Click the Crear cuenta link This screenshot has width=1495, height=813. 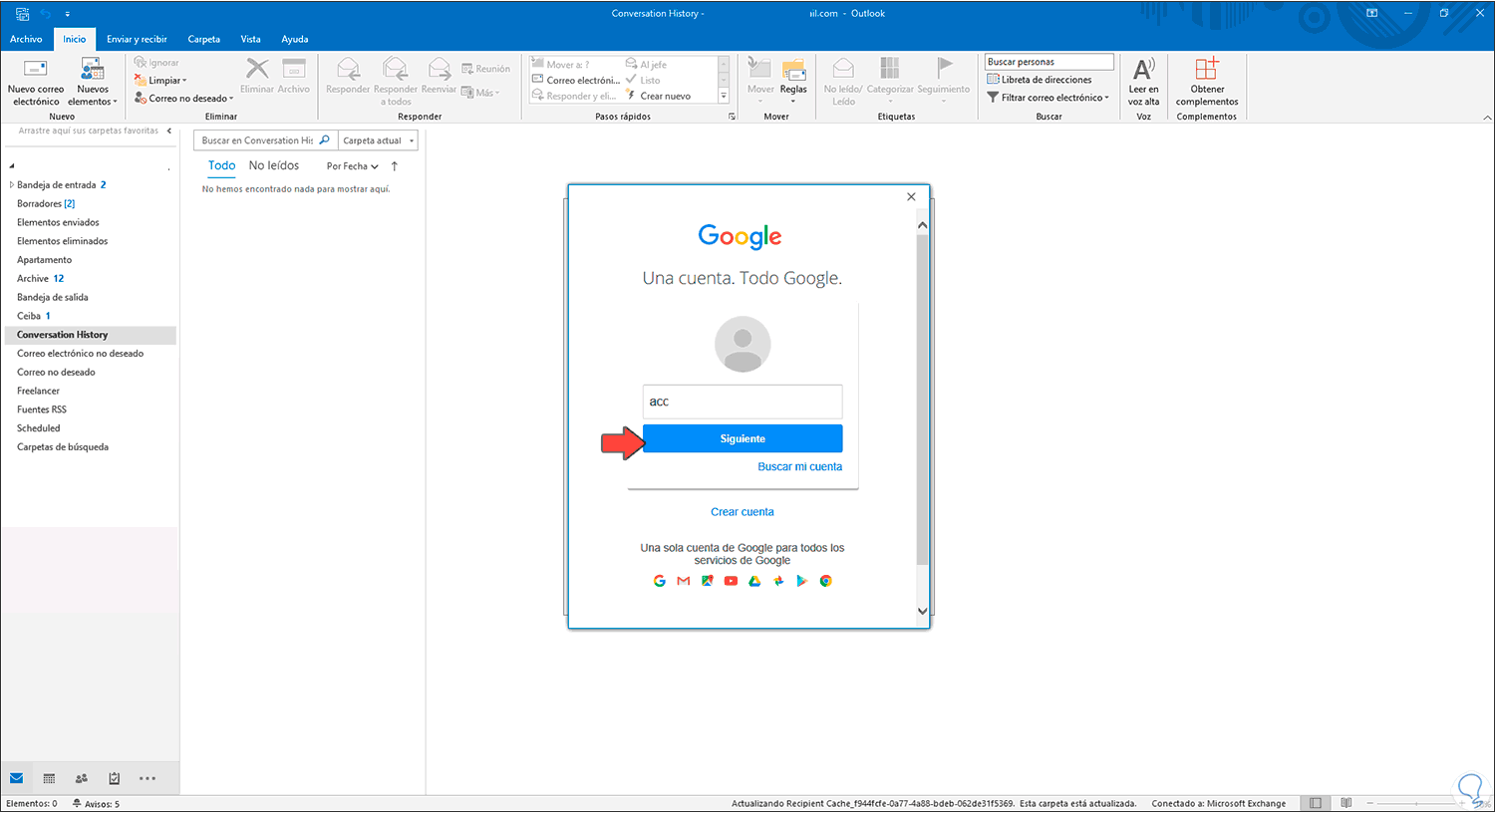click(742, 512)
